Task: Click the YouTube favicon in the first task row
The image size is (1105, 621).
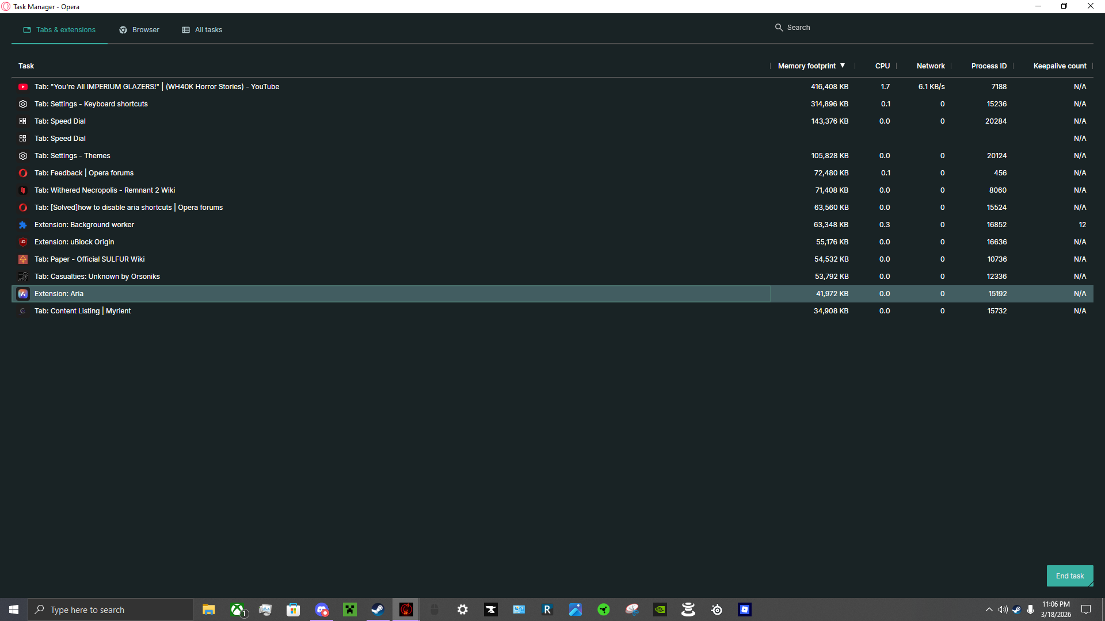Action: pos(23,87)
